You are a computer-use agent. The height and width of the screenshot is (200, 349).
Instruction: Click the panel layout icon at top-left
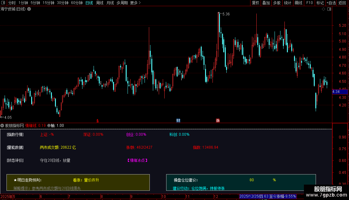click(3, 3)
